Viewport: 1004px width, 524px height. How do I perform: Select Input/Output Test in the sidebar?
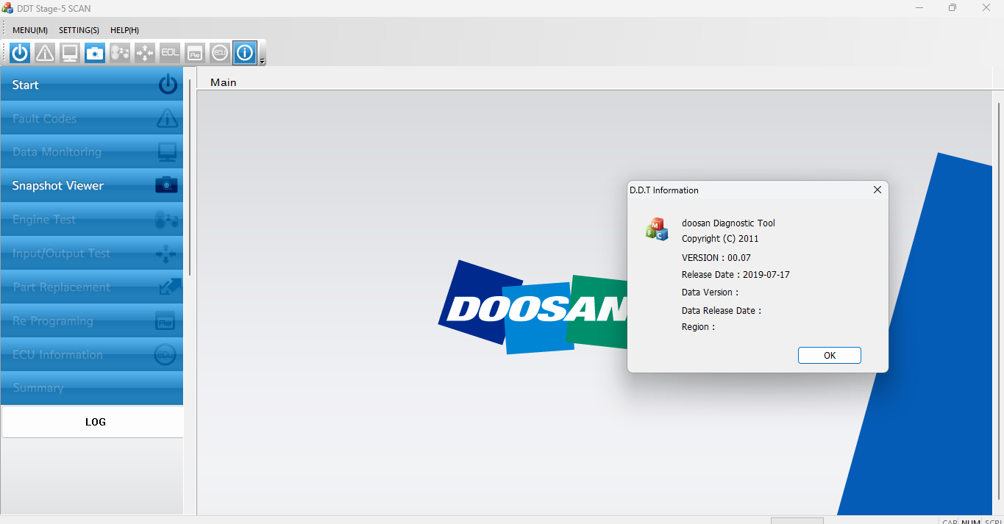pyautogui.click(x=92, y=254)
